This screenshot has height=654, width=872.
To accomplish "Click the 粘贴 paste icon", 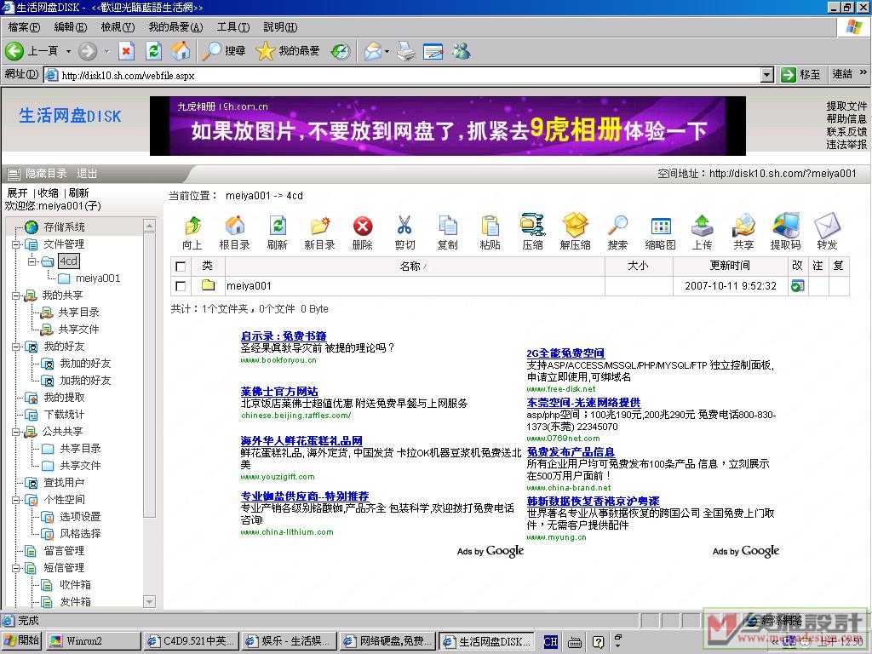I will tap(490, 226).
